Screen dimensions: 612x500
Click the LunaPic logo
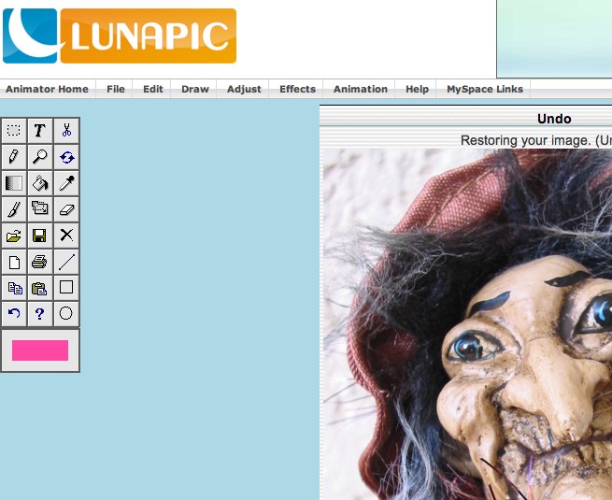[x=120, y=36]
